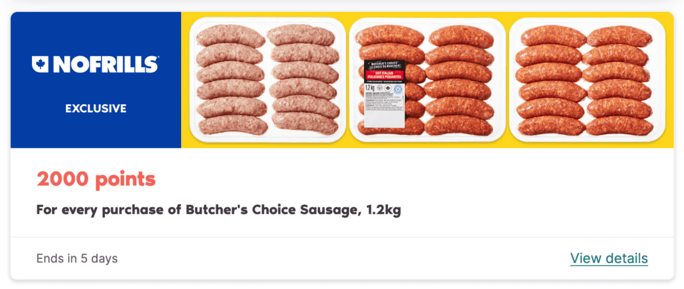Click the bottom-right sausage in the rightmost tray
684x289 pixels.
pos(619,125)
